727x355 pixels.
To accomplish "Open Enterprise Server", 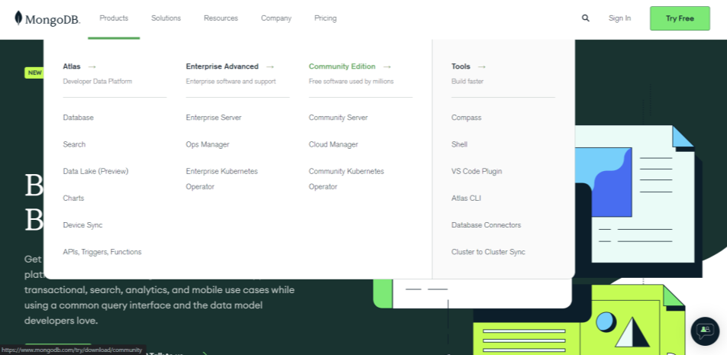I will click(x=214, y=118).
